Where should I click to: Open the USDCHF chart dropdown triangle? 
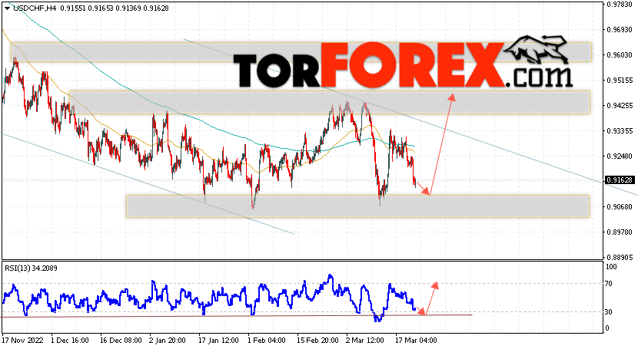7,8
